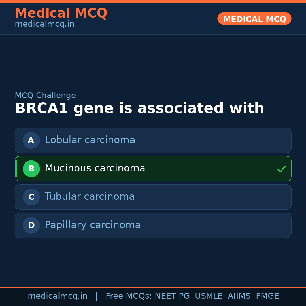
Task: Click the letter D circle badge
Action: click(x=31, y=225)
